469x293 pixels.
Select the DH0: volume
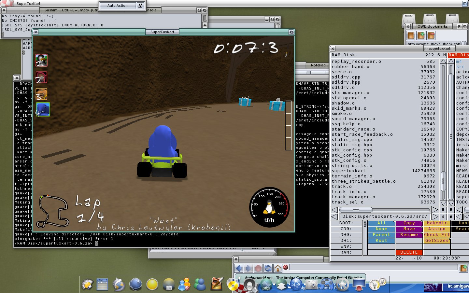[346, 235]
